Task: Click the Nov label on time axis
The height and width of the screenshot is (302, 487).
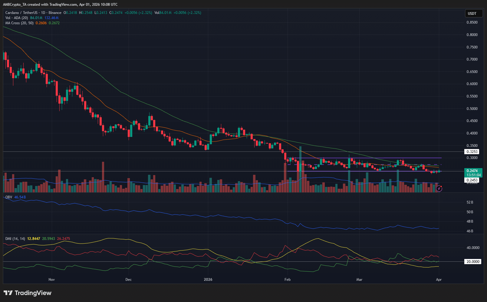Action: (51, 280)
